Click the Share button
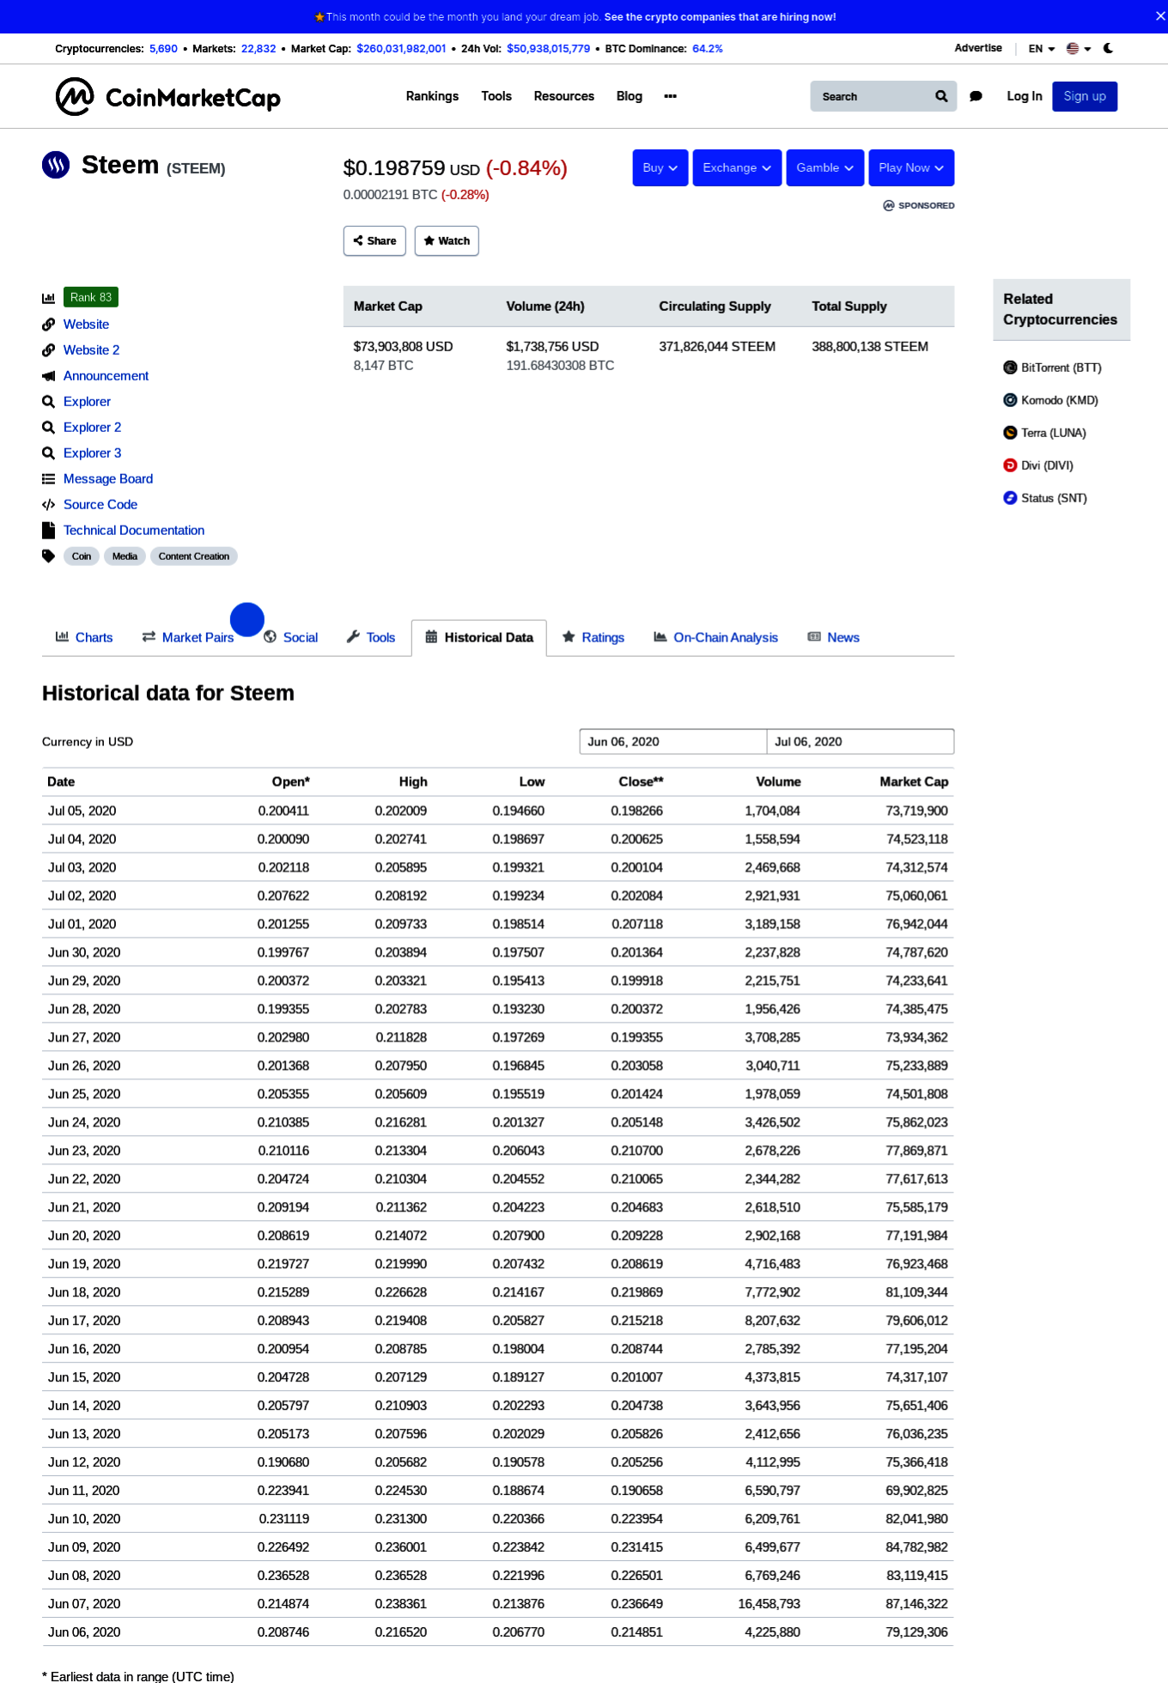The width and height of the screenshot is (1168, 1683). pyautogui.click(x=374, y=240)
